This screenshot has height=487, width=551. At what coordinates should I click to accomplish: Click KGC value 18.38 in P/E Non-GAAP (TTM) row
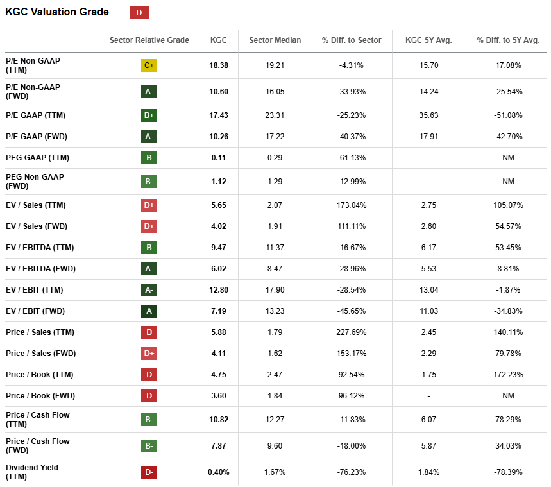(x=219, y=65)
